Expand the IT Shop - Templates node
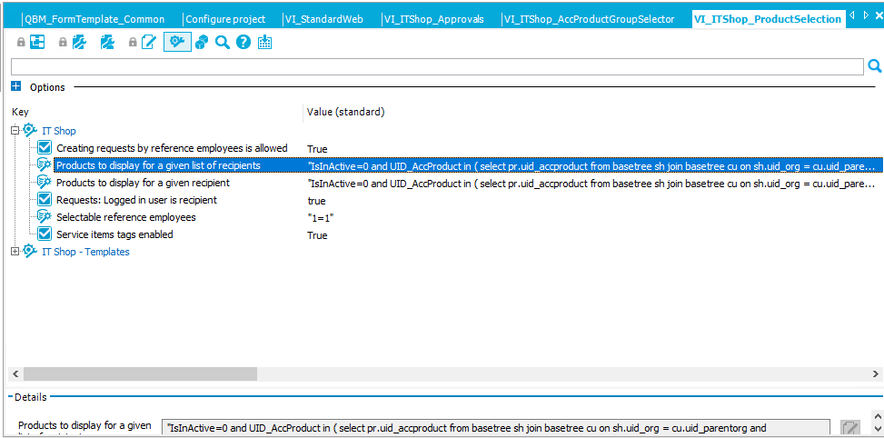884x438 pixels. point(15,252)
